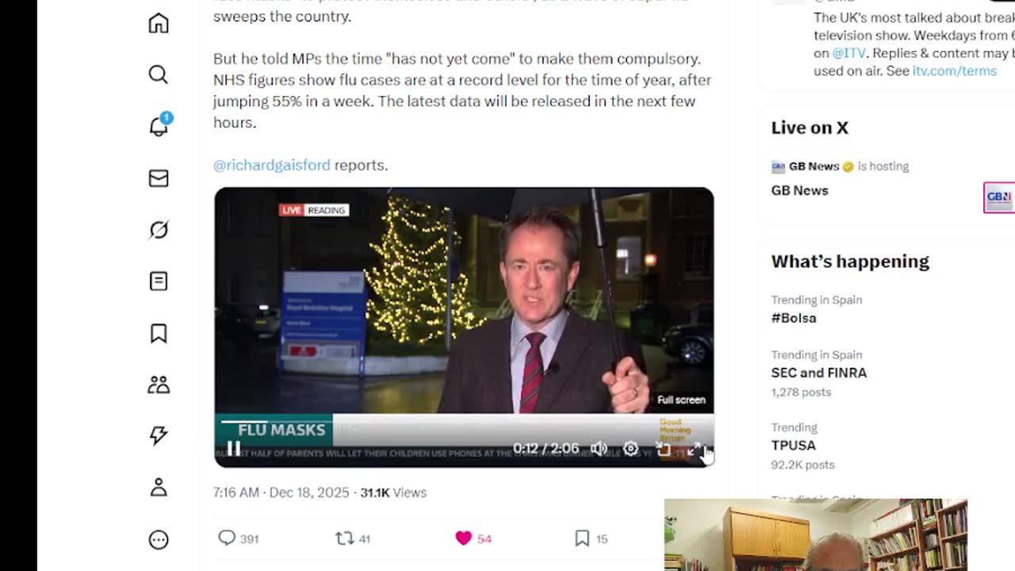Open Communities people icon
This screenshot has height=571, width=1015.
tap(159, 385)
